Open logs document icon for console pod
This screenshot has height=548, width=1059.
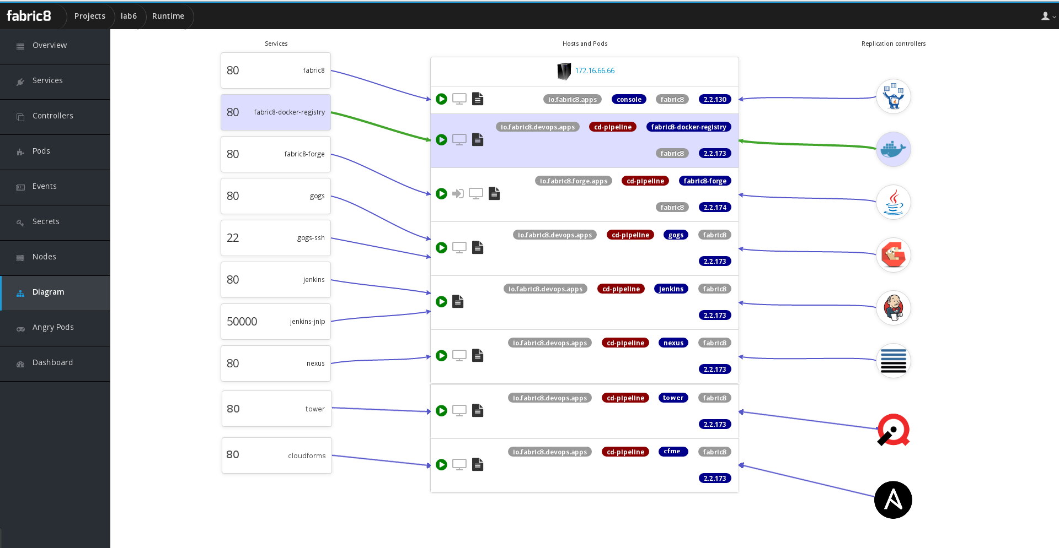[x=478, y=99]
